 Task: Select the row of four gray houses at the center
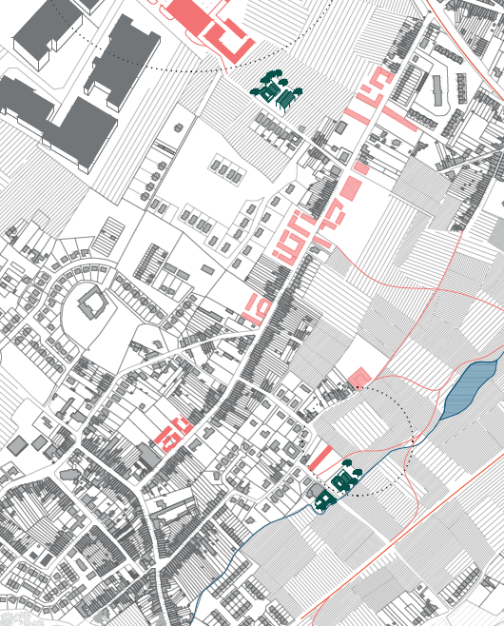pyautogui.click(x=226, y=170)
